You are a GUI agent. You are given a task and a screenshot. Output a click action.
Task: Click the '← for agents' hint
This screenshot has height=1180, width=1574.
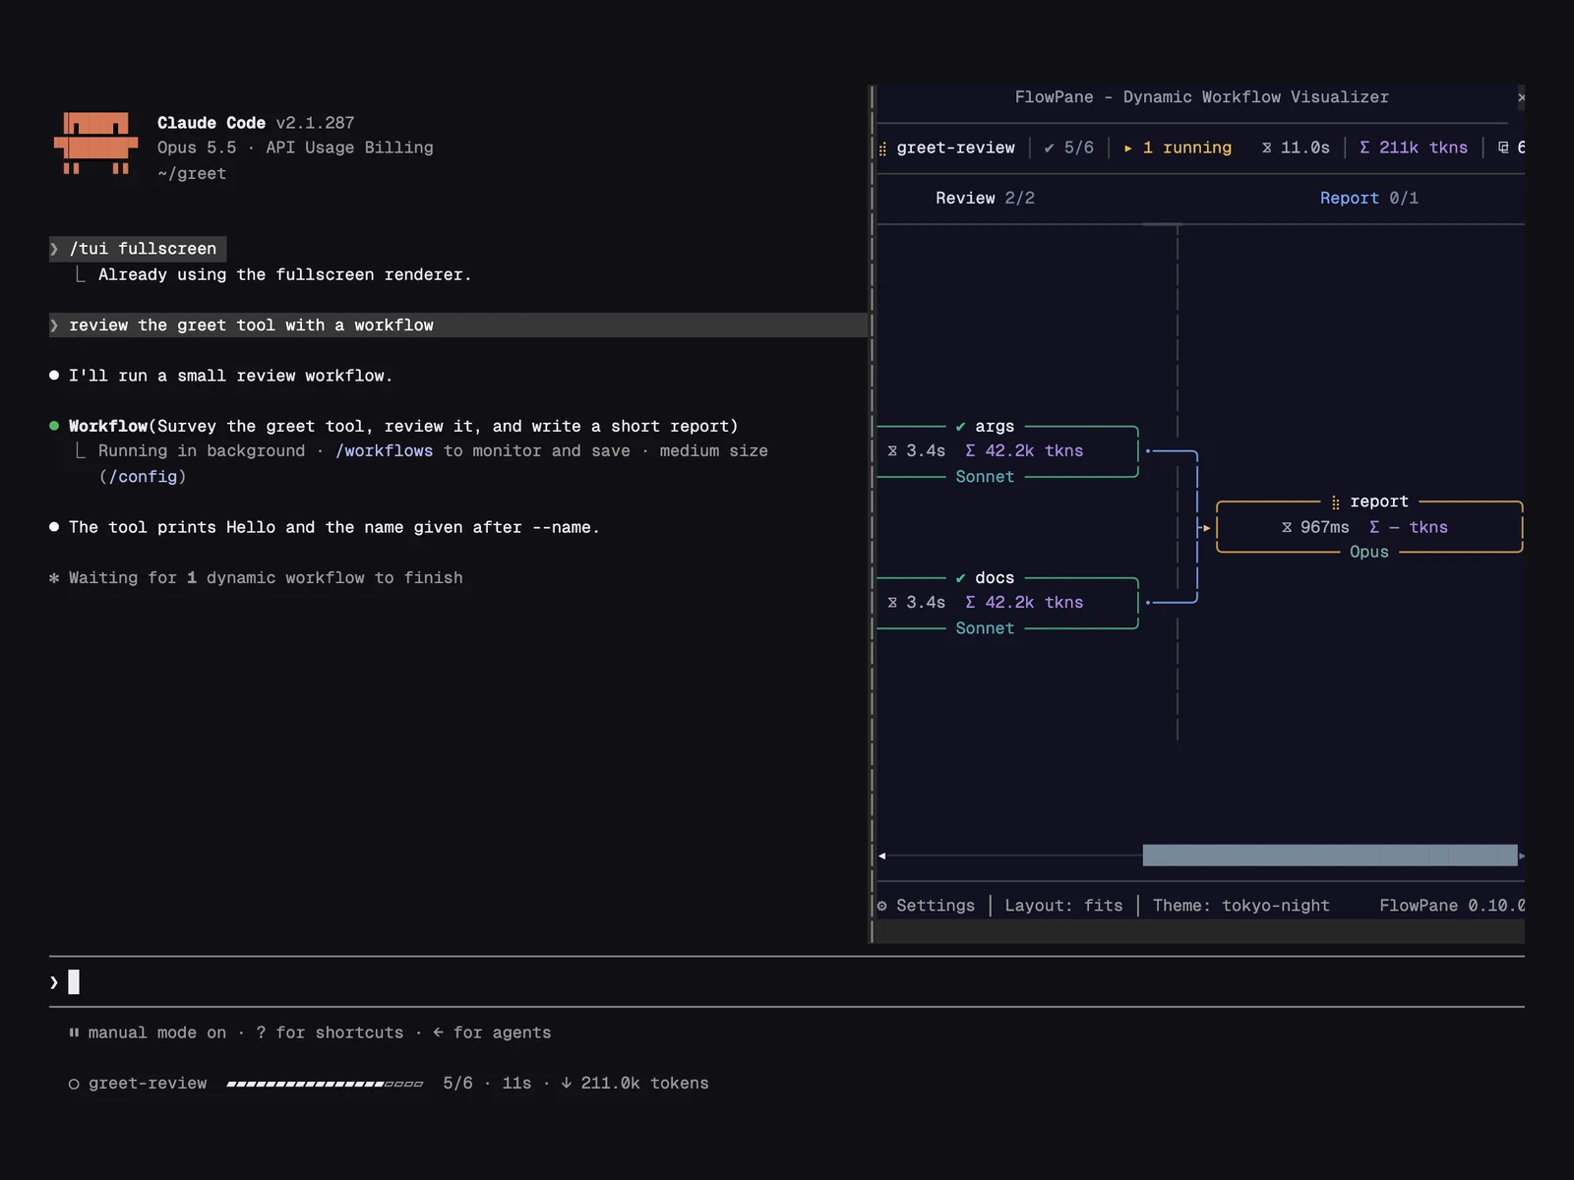492,1032
